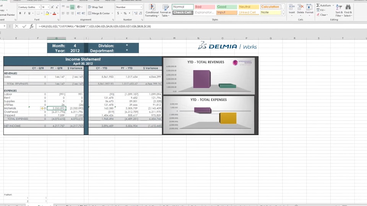This screenshot has width=367, height=206.
Task: Click the increase indent icon
Action: pyautogui.click(x=83, y=13)
